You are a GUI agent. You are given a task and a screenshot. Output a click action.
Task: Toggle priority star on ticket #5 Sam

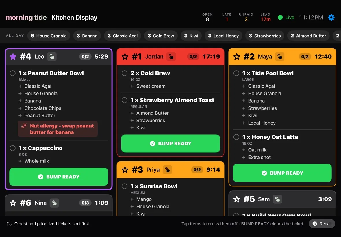[237, 199]
